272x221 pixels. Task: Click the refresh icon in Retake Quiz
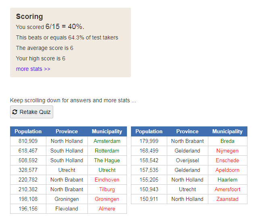click(x=15, y=112)
